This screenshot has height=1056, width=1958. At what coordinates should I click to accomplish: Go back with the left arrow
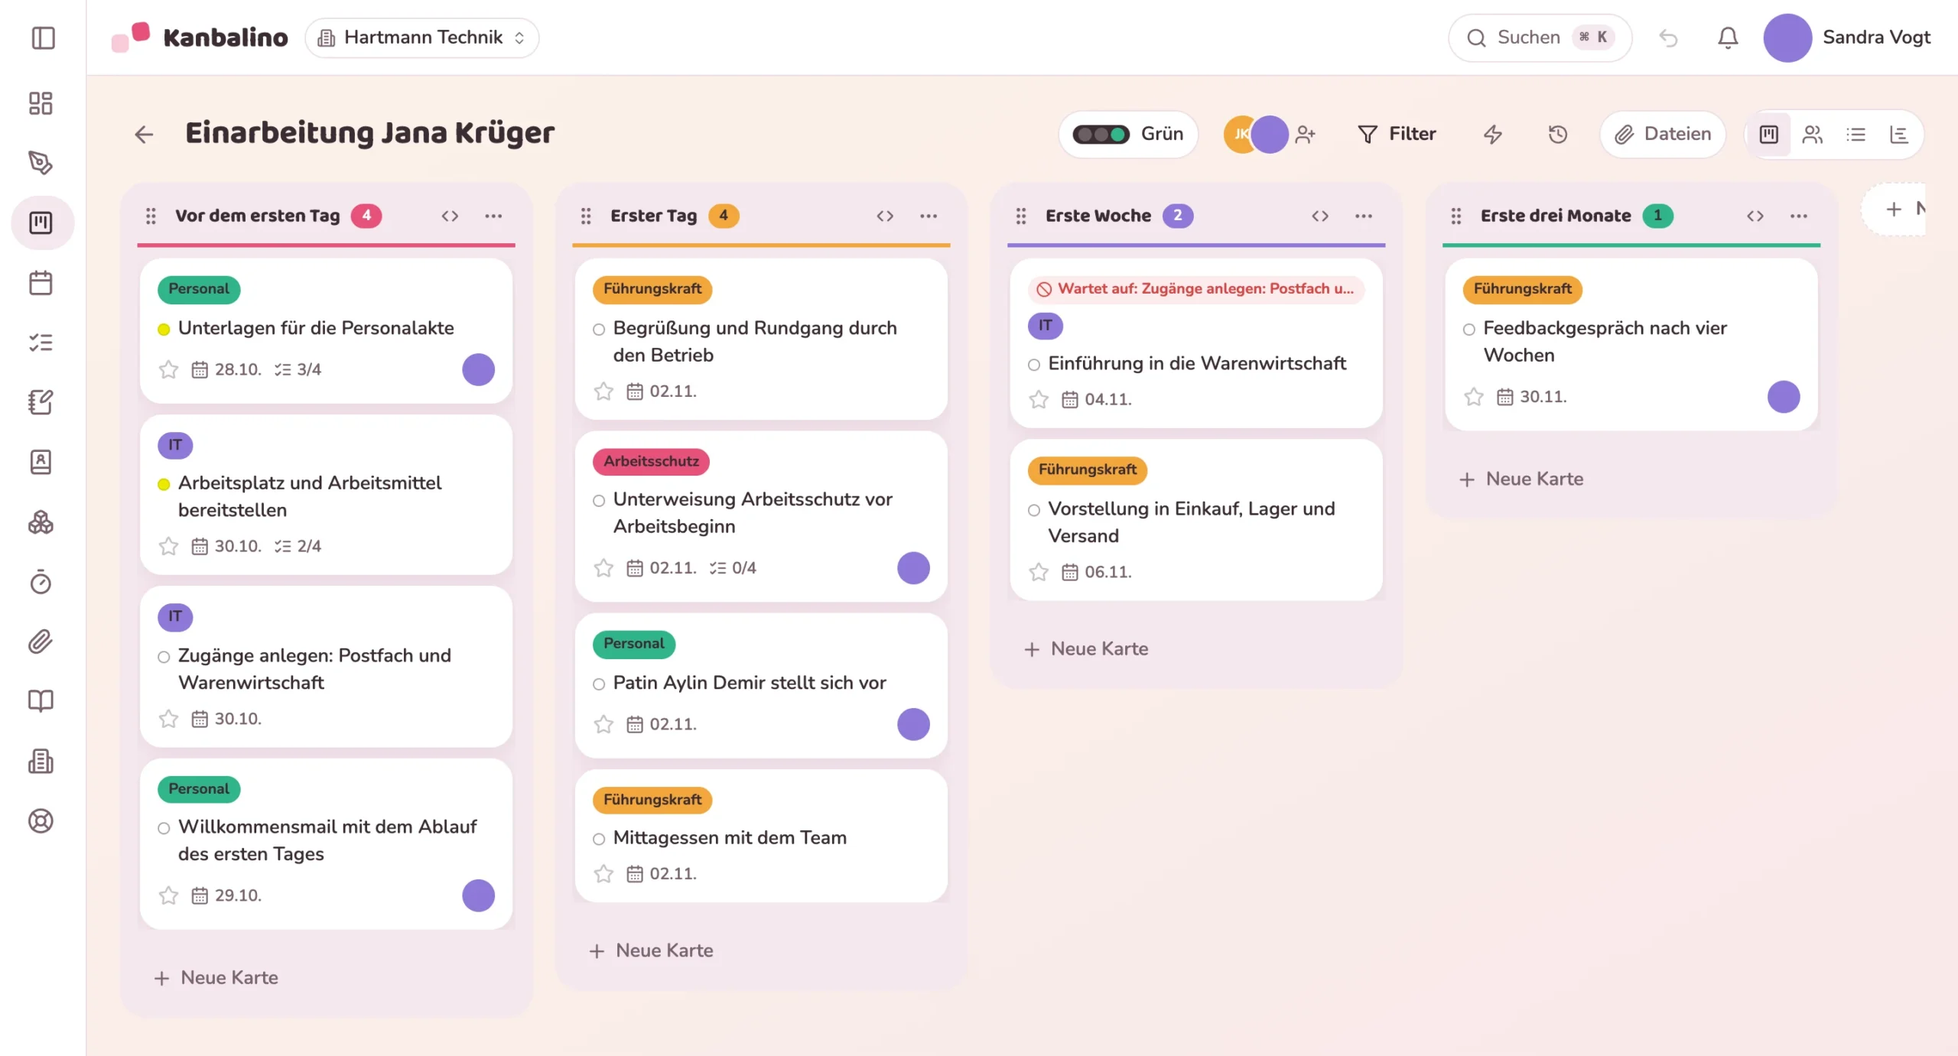[x=144, y=135]
